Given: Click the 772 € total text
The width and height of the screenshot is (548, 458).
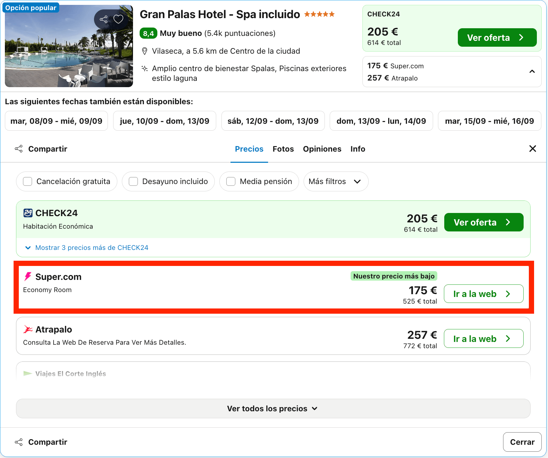Looking at the screenshot, I should (420, 346).
